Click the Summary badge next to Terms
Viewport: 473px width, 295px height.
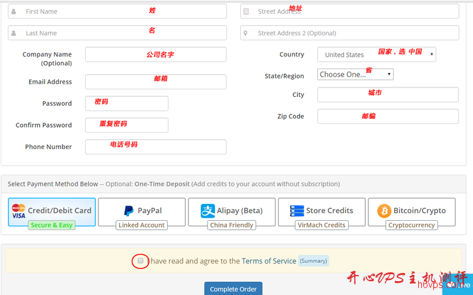[313, 260]
